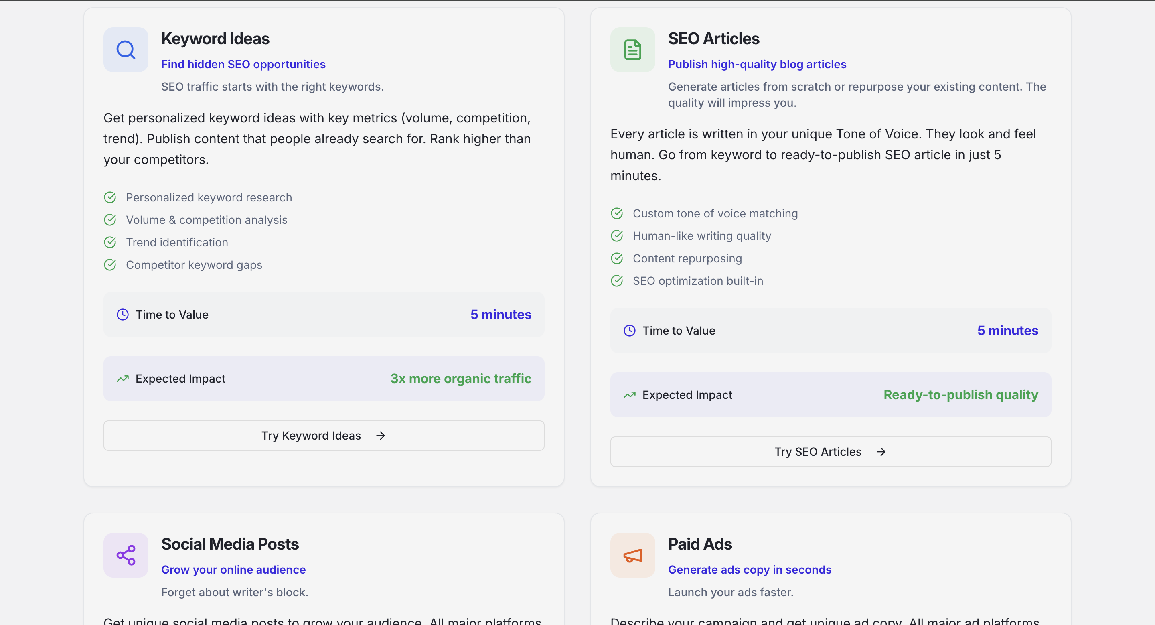
Task: Click the Social Media Posts share icon
Action: pos(126,555)
